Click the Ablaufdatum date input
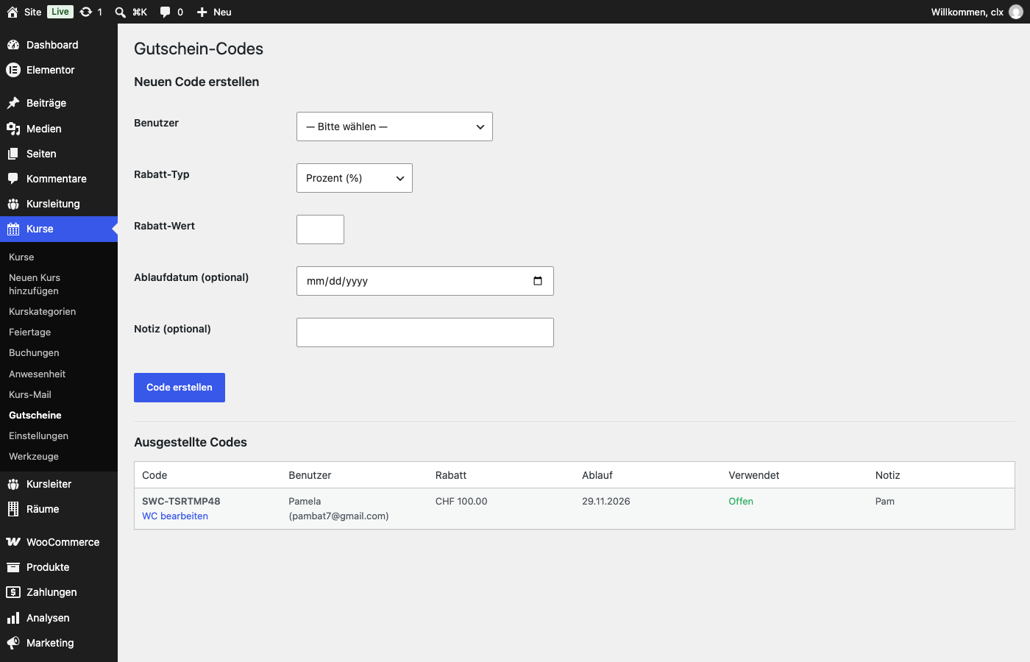Screen dimensions: 1030x662 pos(425,281)
